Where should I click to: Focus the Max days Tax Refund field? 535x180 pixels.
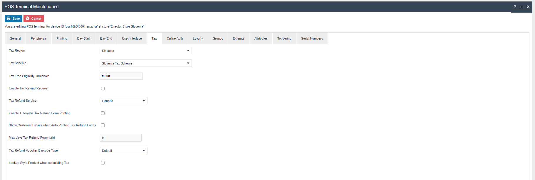click(x=120, y=138)
